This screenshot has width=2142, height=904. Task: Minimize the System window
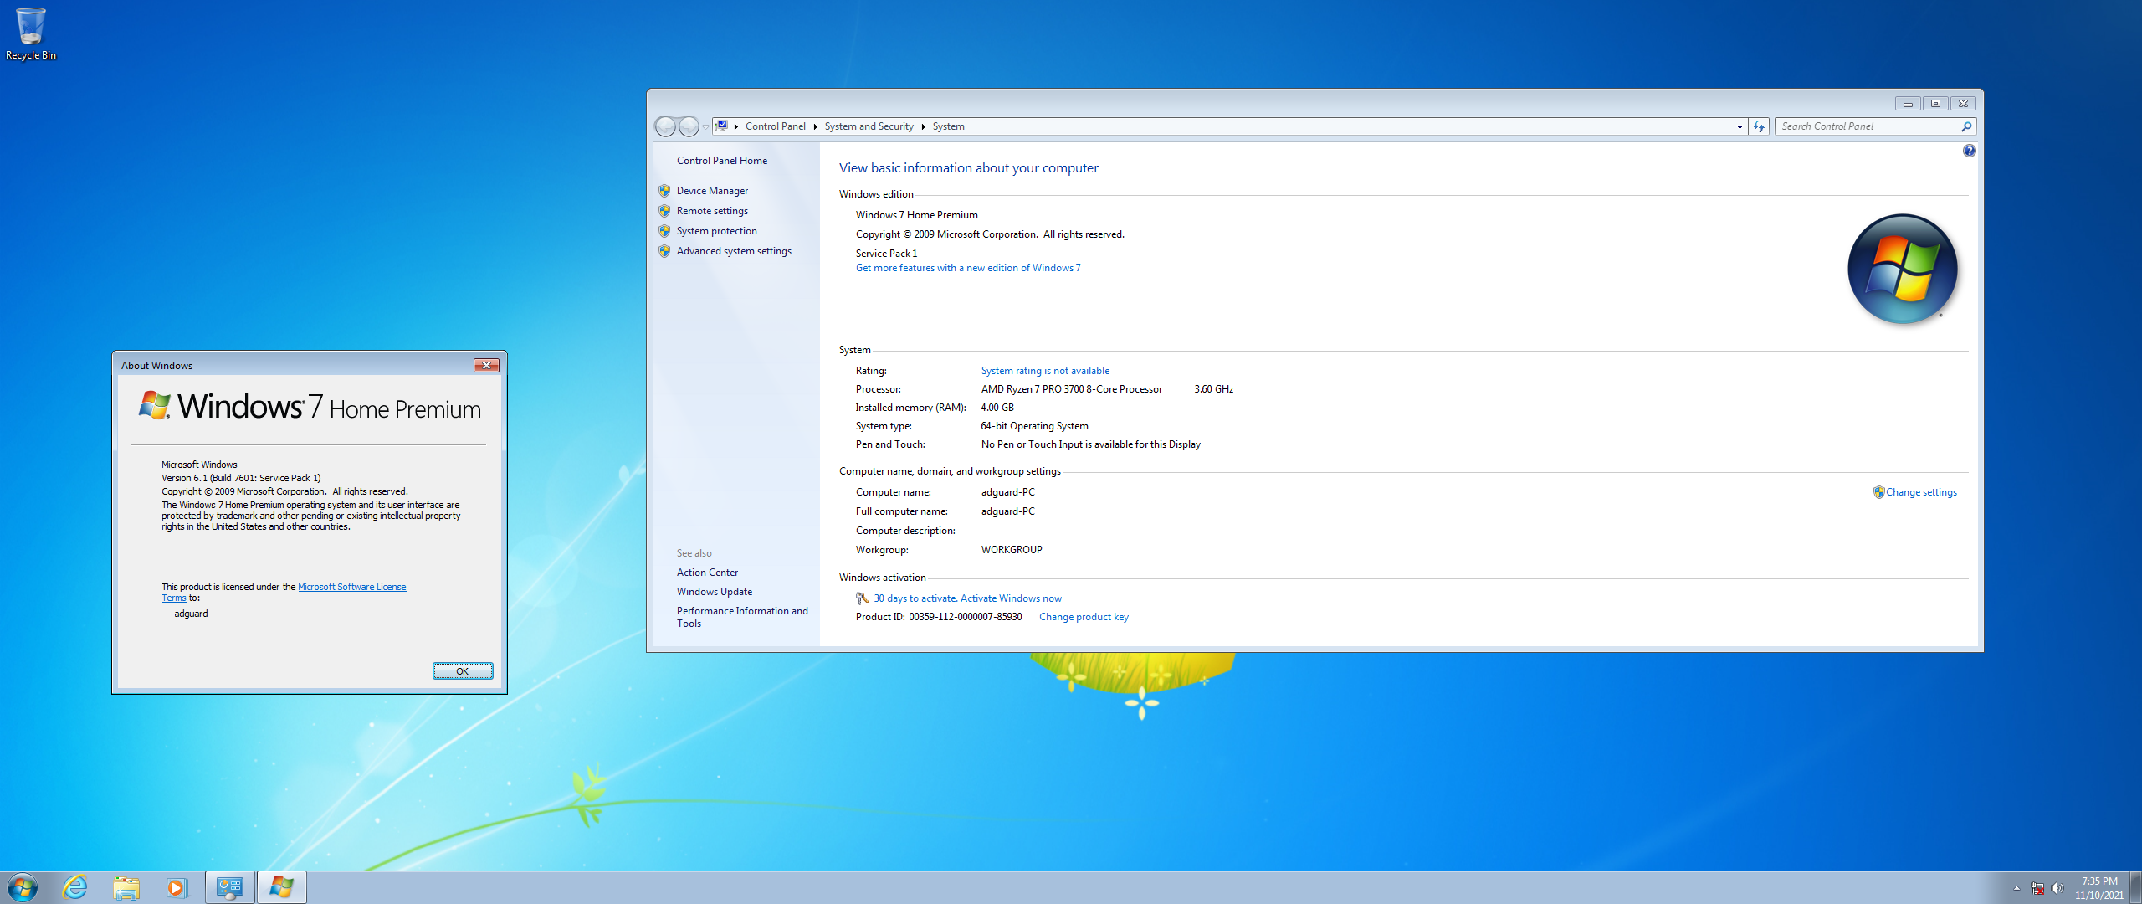(1908, 104)
